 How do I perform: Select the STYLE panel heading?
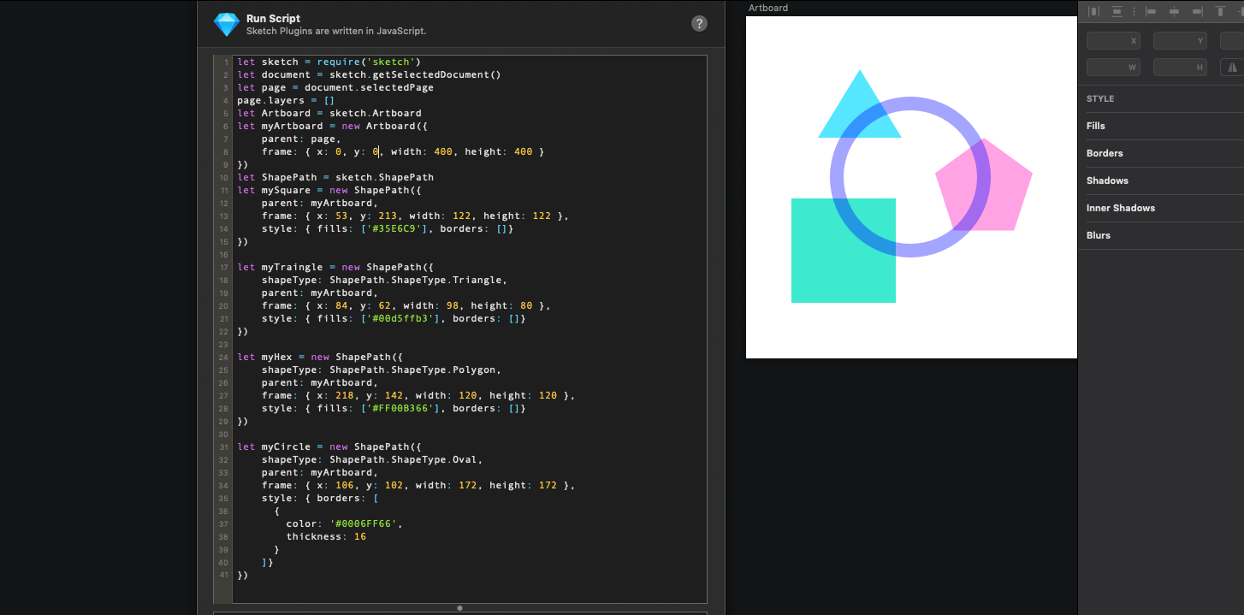coord(1100,98)
